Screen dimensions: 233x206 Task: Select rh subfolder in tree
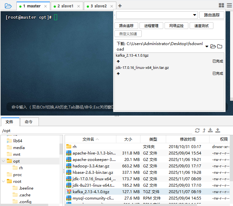[x=18, y=168]
